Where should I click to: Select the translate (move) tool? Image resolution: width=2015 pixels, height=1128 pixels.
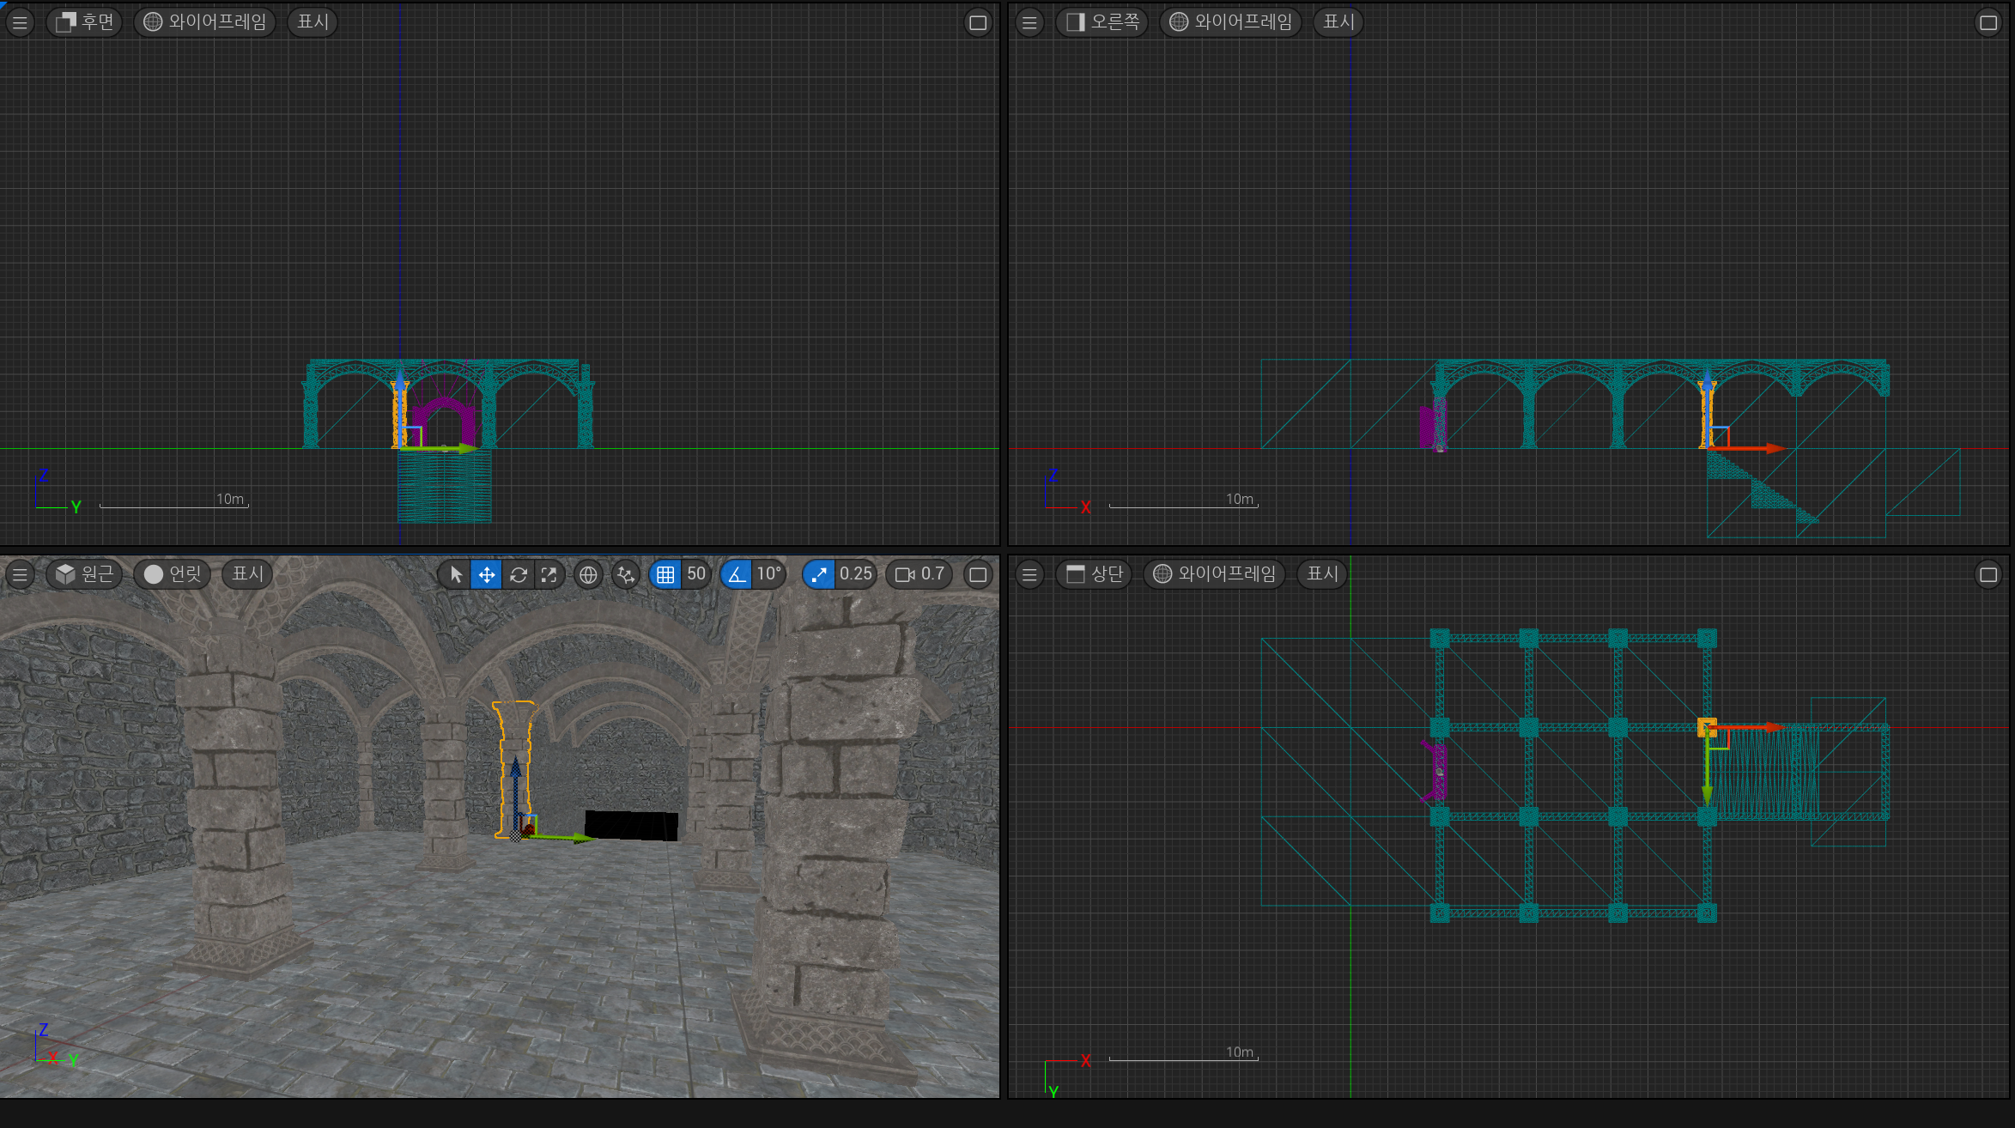(x=487, y=574)
